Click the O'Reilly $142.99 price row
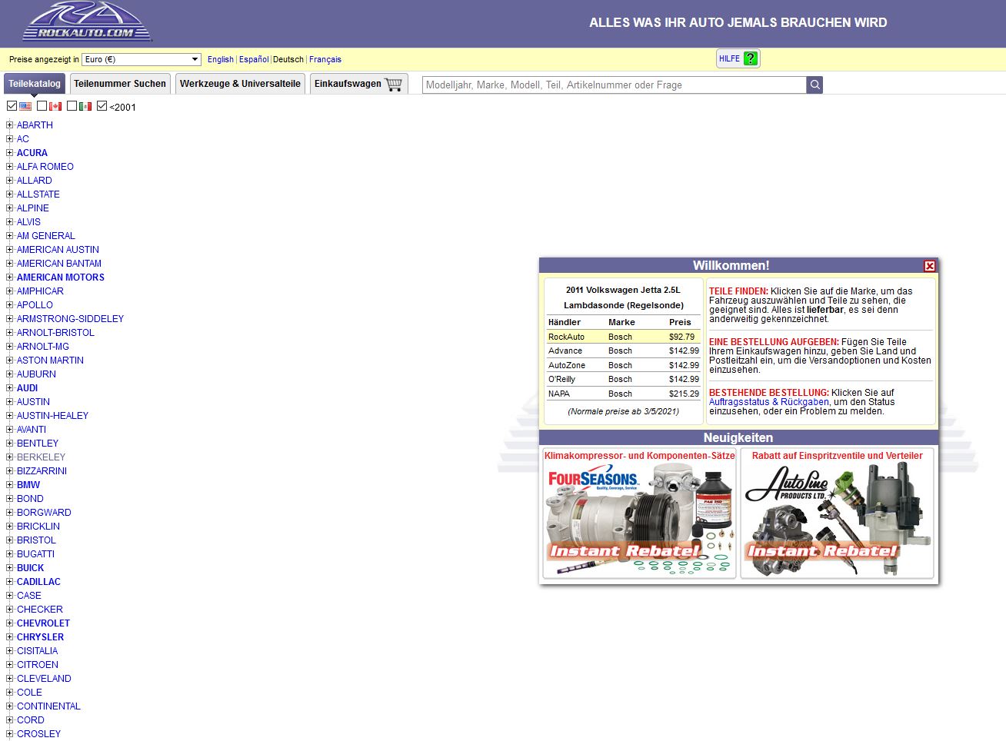The height and width of the screenshot is (741, 1006). pos(624,379)
